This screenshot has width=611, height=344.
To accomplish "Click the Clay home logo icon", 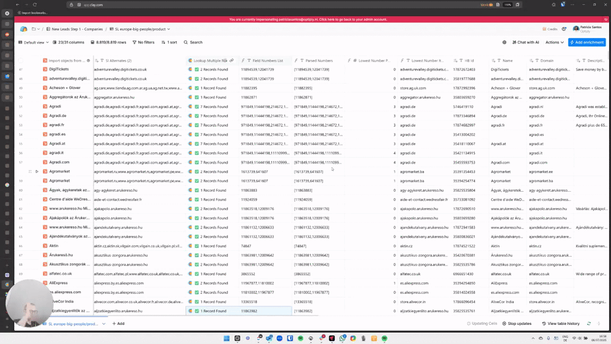I will tap(23, 29).
